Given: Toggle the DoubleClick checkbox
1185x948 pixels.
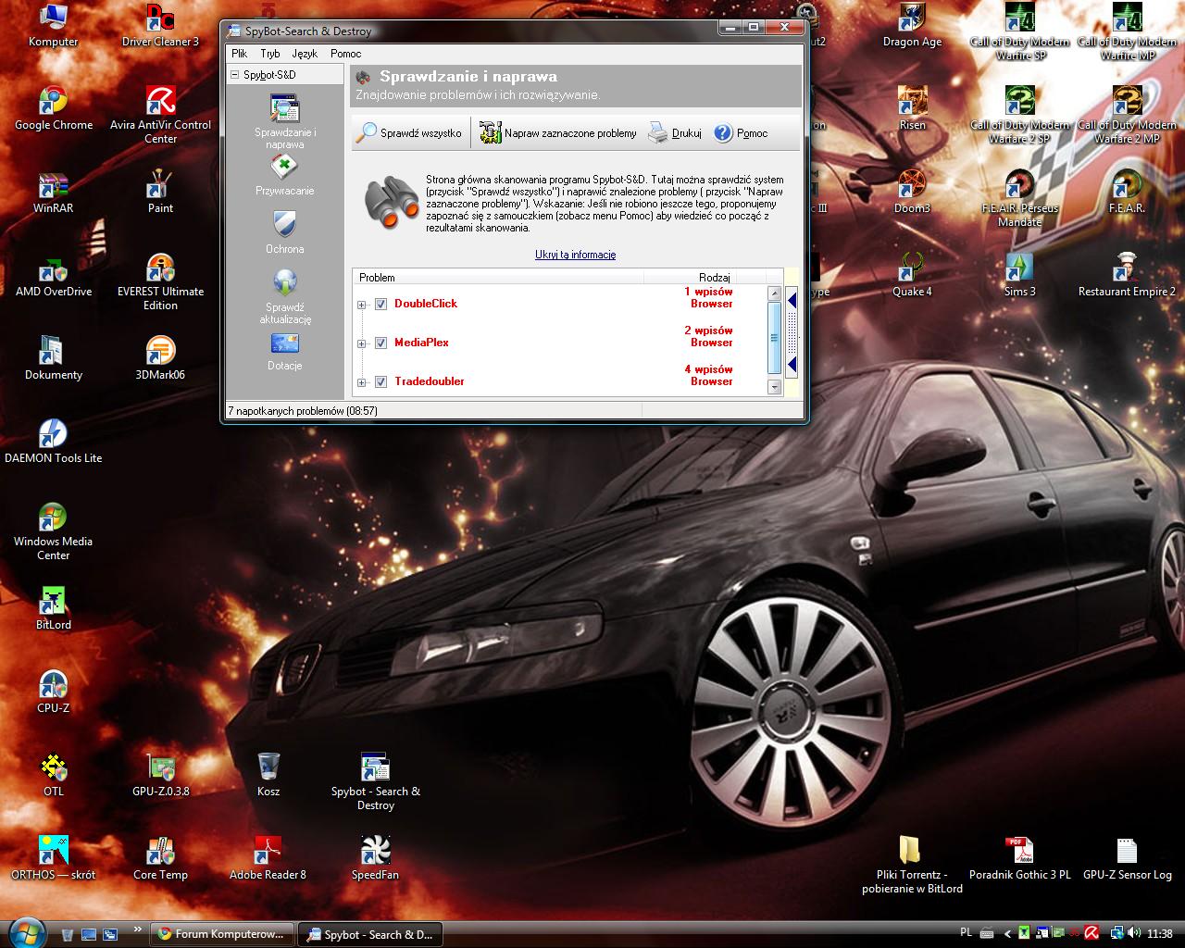Looking at the screenshot, I should (380, 304).
